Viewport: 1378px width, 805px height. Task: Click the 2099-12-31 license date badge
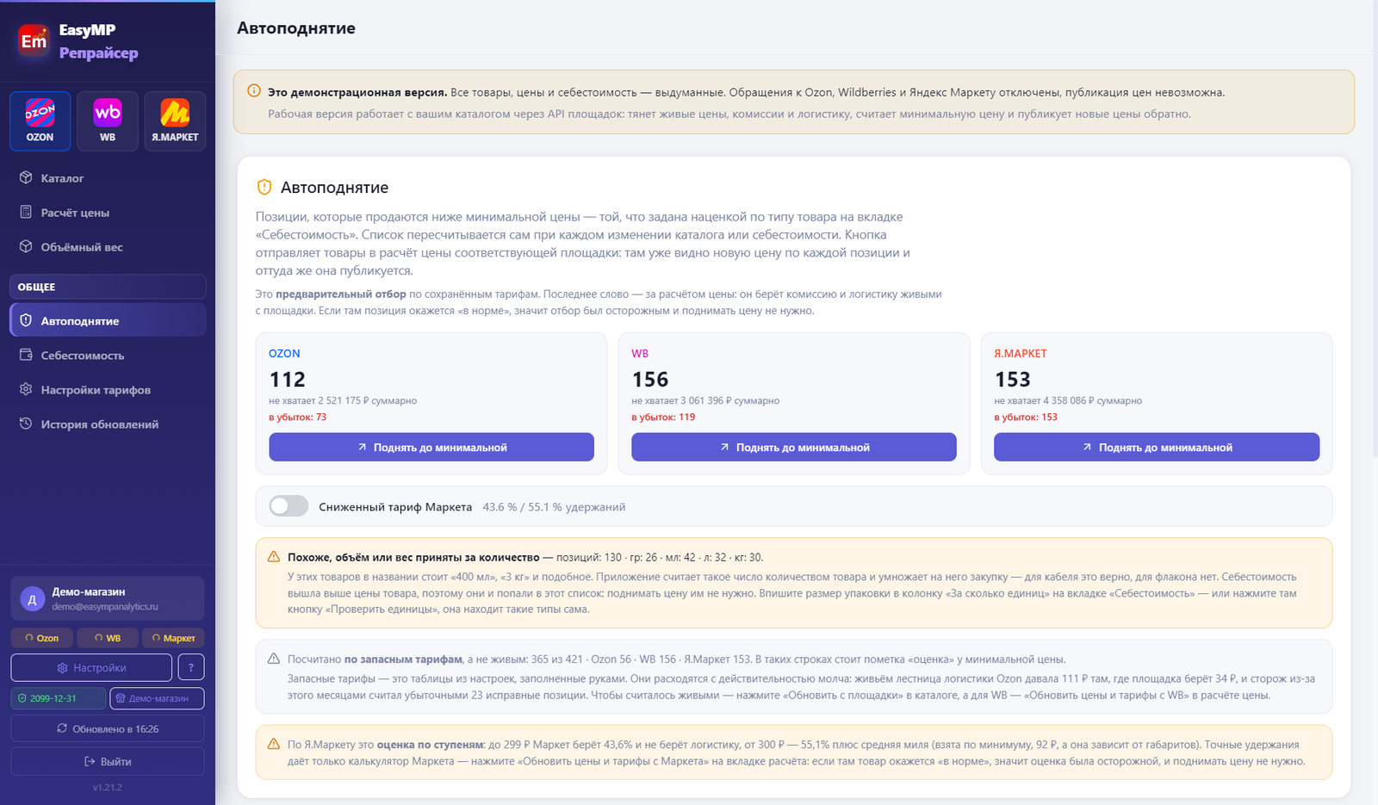click(59, 698)
